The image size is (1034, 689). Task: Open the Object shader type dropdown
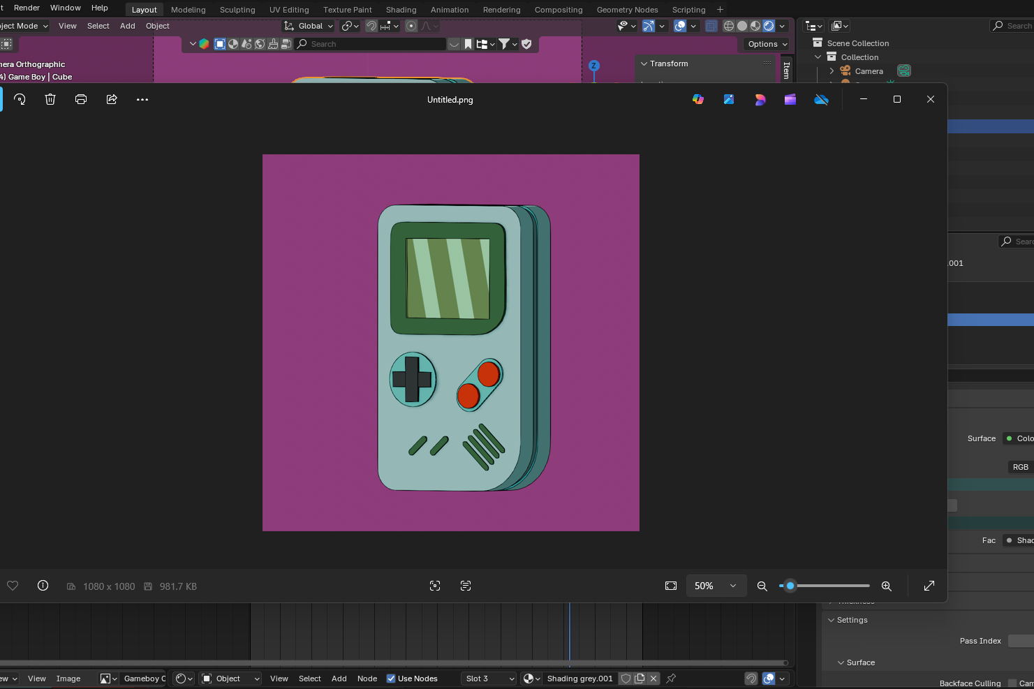[x=230, y=679]
